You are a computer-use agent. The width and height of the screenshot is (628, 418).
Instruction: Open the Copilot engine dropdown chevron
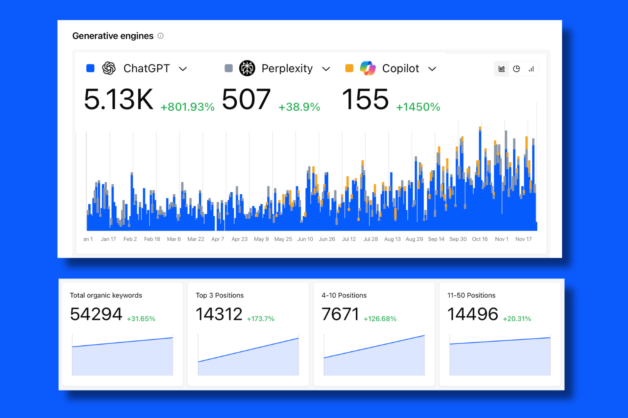point(432,69)
